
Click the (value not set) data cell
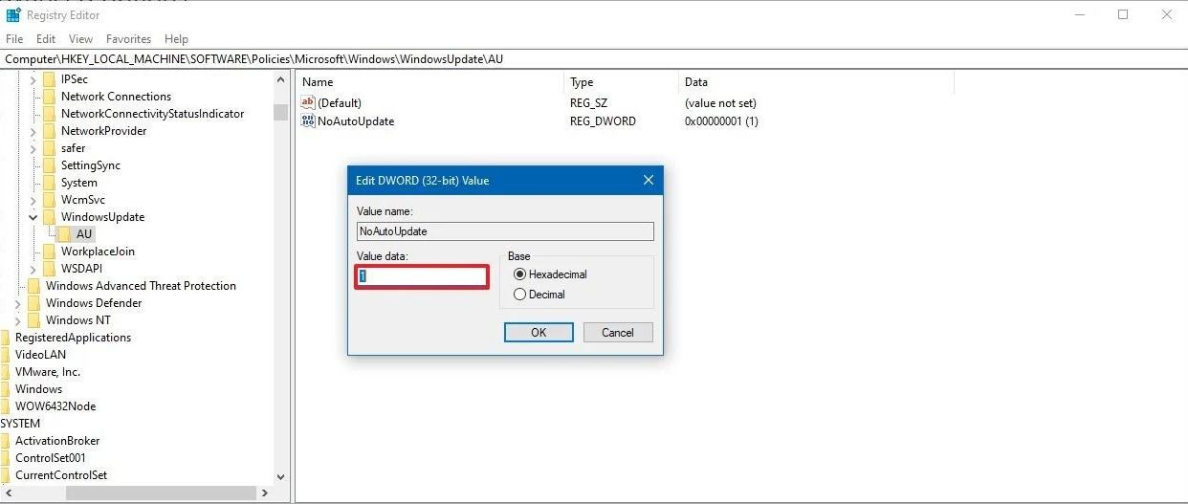720,102
